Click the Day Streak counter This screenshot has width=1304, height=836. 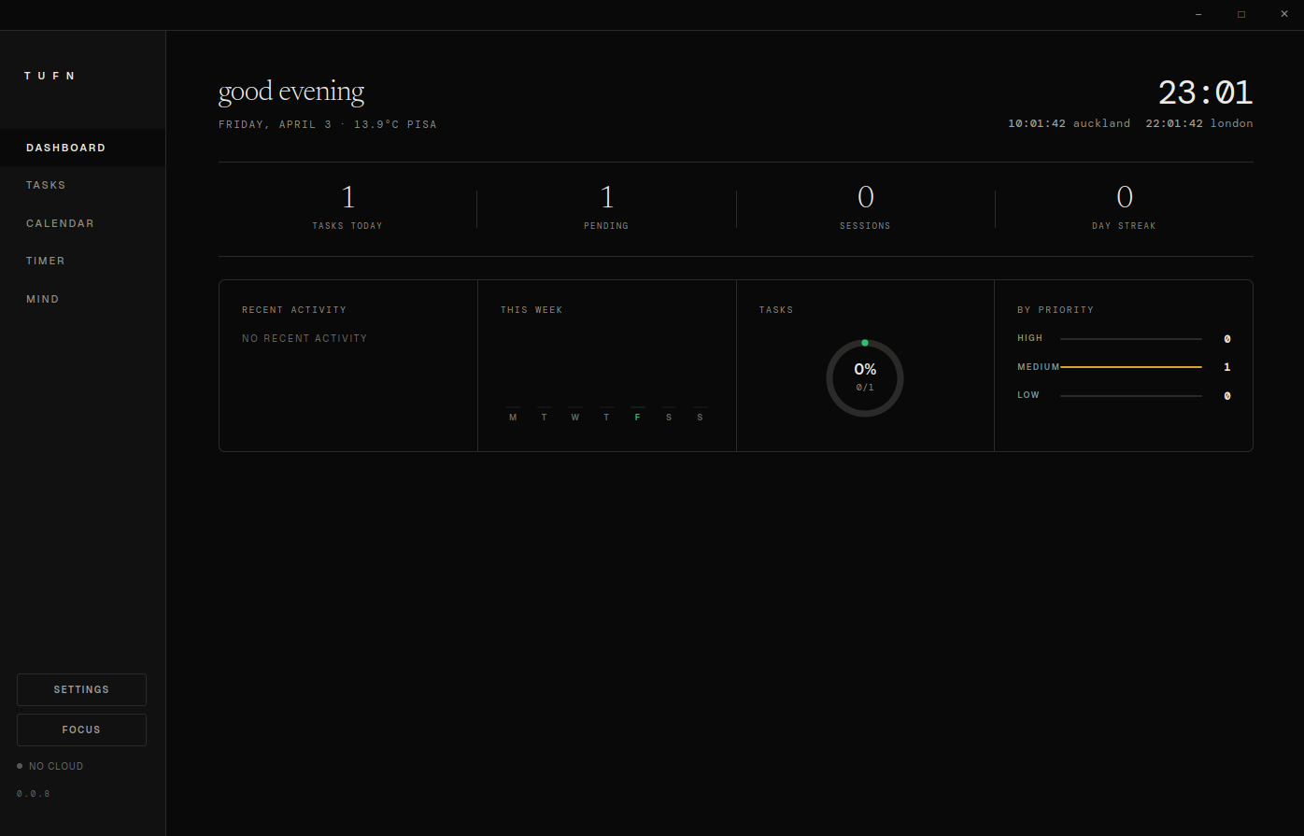tap(1124, 207)
